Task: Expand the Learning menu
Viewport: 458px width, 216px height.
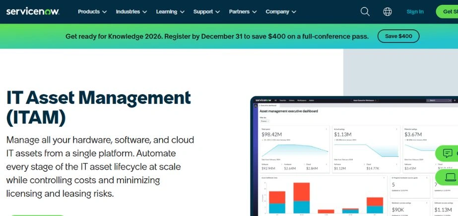Action: 170,12
